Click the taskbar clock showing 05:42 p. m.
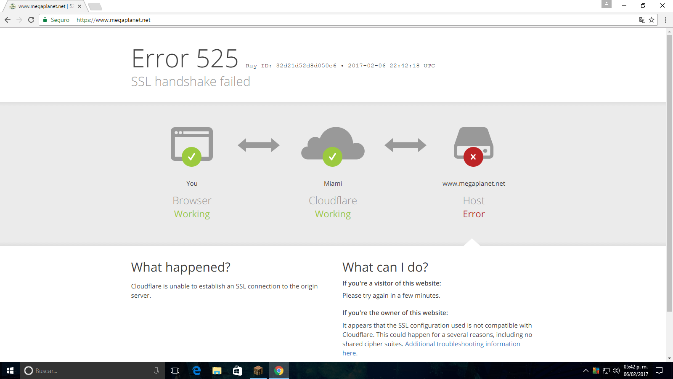 [636, 371]
